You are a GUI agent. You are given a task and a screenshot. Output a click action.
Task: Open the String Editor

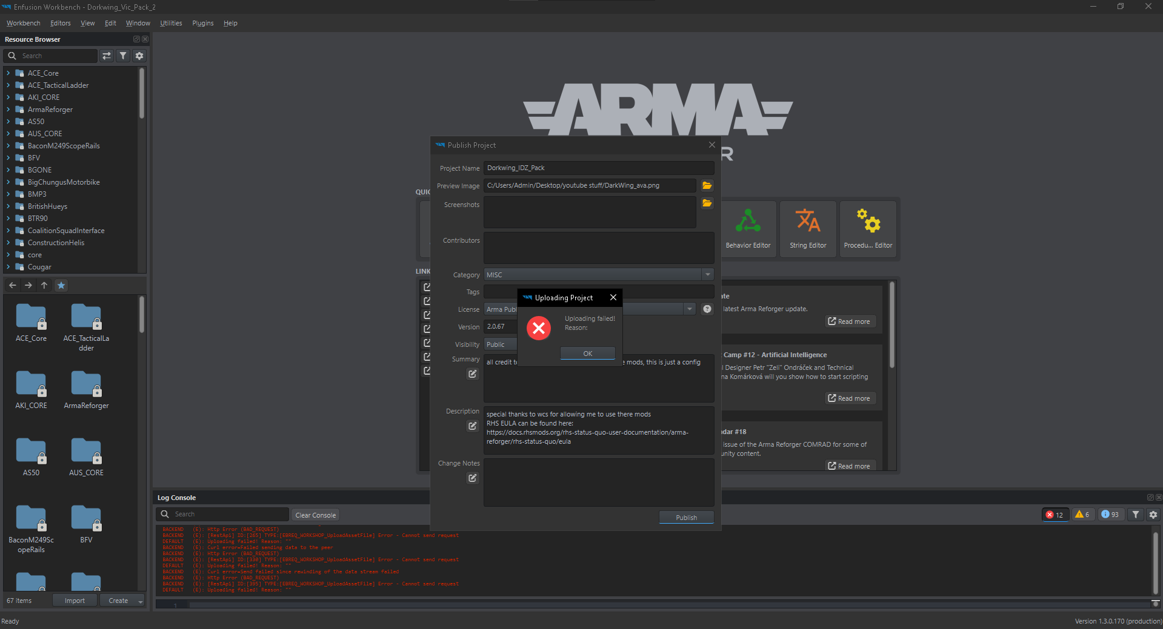click(x=808, y=229)
